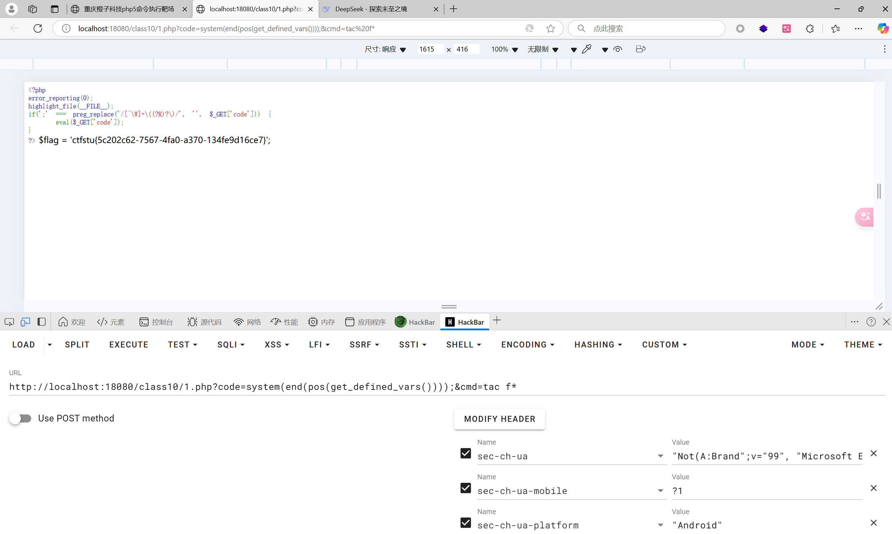Screen dimensions: 892x534
Task: Click the EXECUTE button in HackBar
Action: pyautogui.click(x=129, y=344)
